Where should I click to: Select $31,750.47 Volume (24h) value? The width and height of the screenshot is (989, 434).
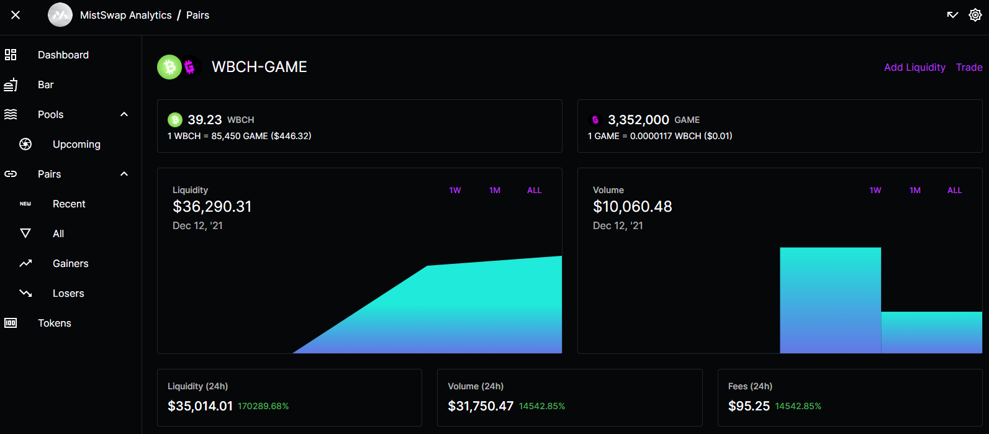[x=481, y=406]
